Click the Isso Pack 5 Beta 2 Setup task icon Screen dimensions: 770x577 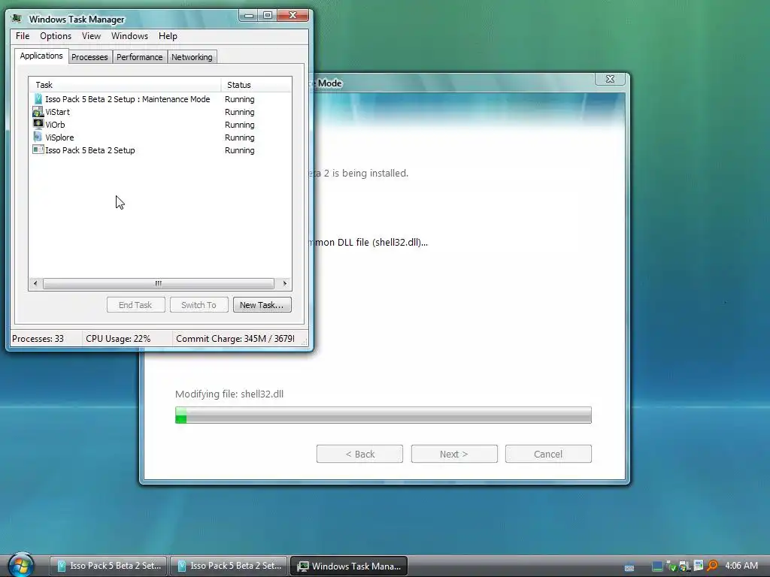[x=38, y=150]
